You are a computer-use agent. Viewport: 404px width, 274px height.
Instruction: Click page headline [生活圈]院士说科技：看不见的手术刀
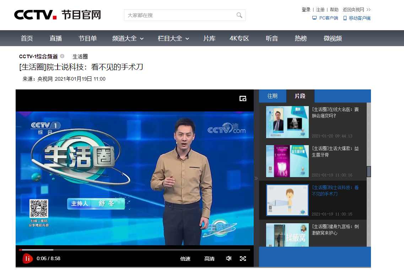tap(81, 67)
